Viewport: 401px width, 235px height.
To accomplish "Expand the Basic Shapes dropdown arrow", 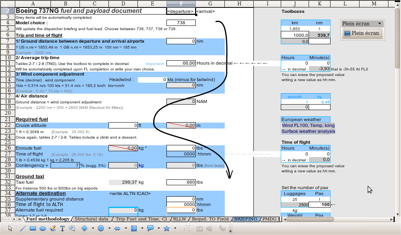I will click(x=93, y=228).
